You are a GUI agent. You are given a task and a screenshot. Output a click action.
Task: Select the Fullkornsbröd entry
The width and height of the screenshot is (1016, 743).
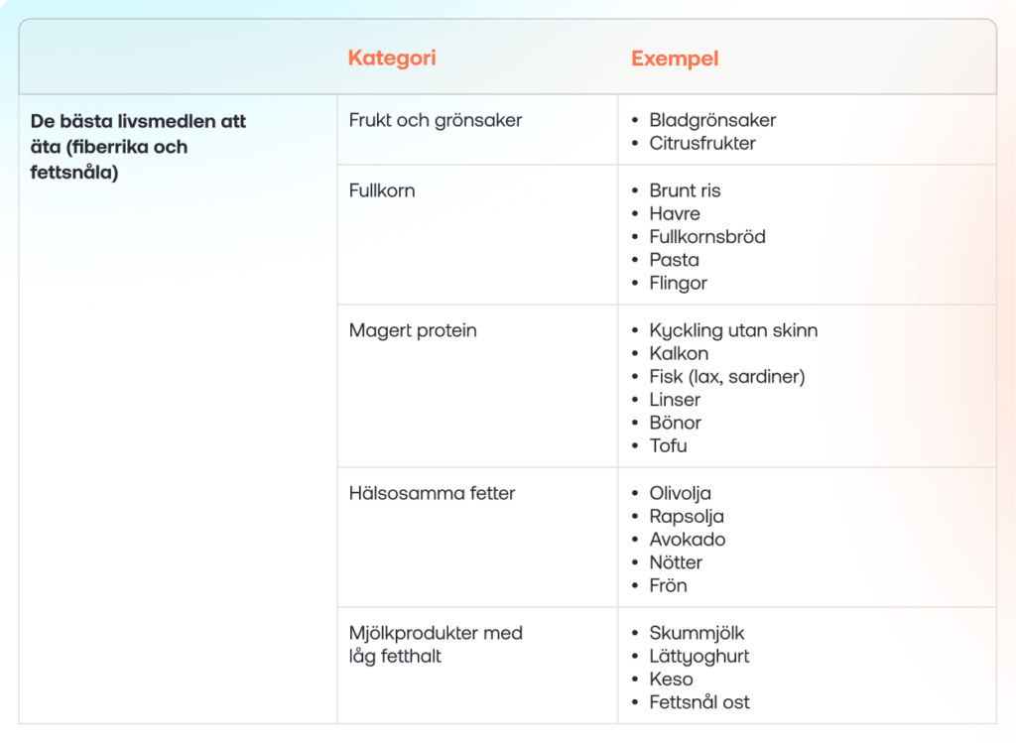point(706,236)
